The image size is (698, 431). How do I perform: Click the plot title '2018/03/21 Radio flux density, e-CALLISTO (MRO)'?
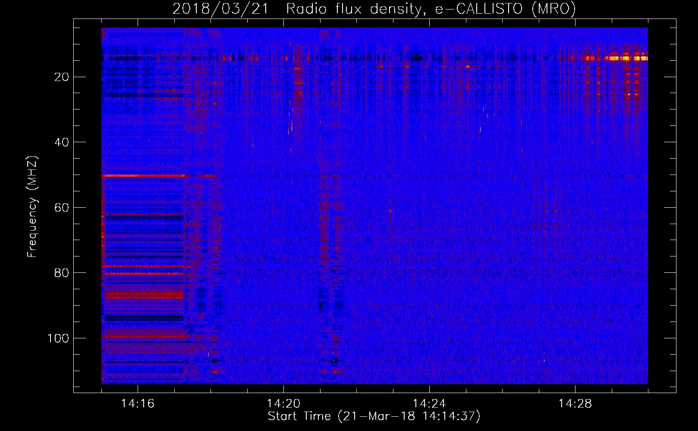tap(374, 9)
